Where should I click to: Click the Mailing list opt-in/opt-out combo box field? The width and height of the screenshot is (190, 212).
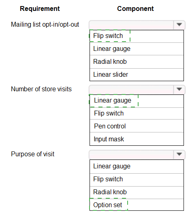pos(131,25)
